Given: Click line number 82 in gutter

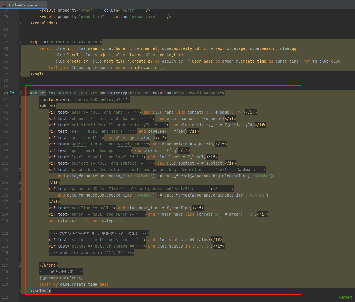Looking at the screenshot, I should (6, 42).
